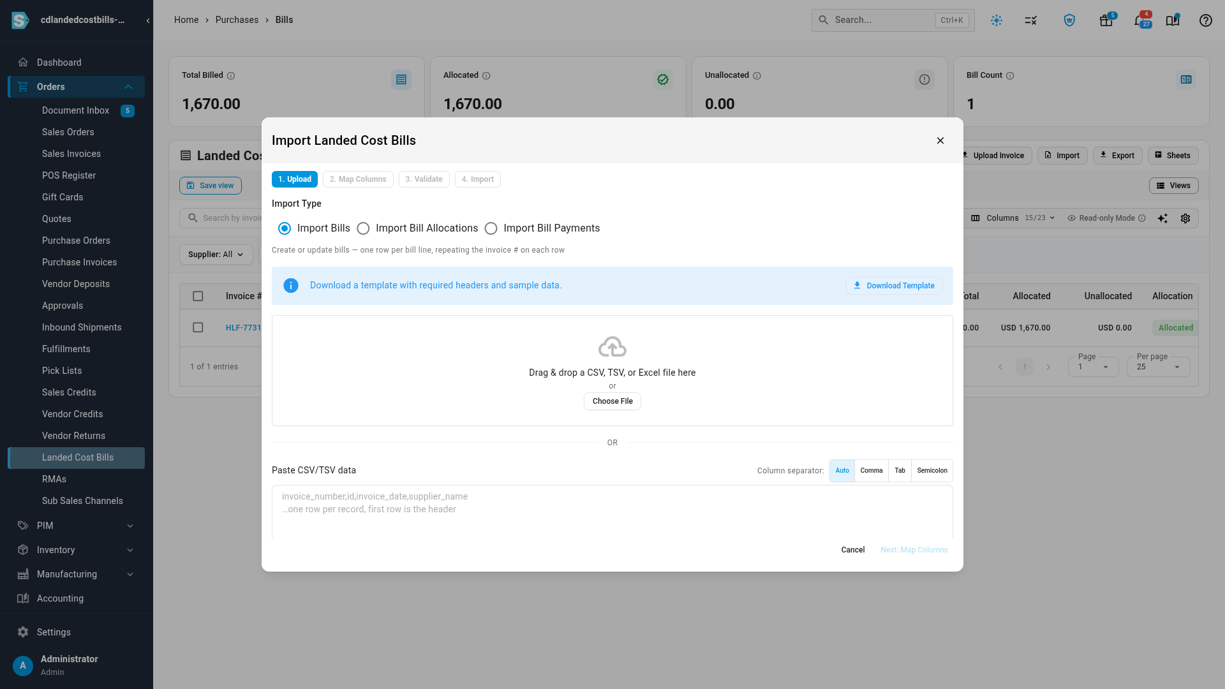
Task: Open the notifications bell icon
Action: (x=1139, y=20)
